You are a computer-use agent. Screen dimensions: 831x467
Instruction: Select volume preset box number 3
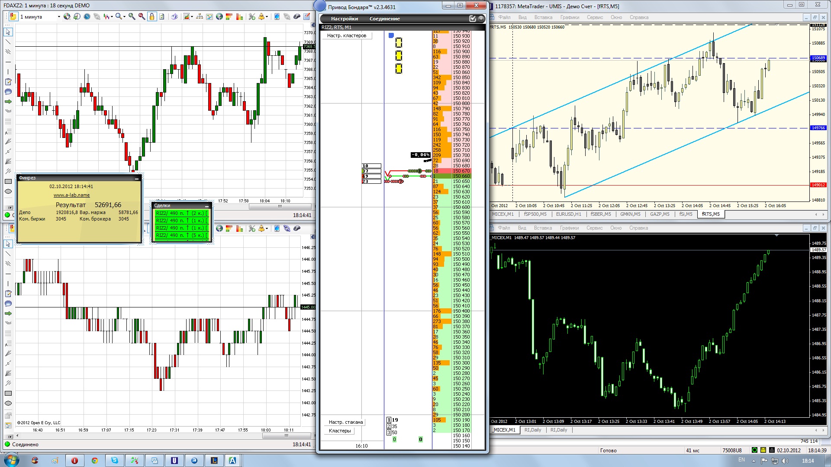click(x=389, y=432)
